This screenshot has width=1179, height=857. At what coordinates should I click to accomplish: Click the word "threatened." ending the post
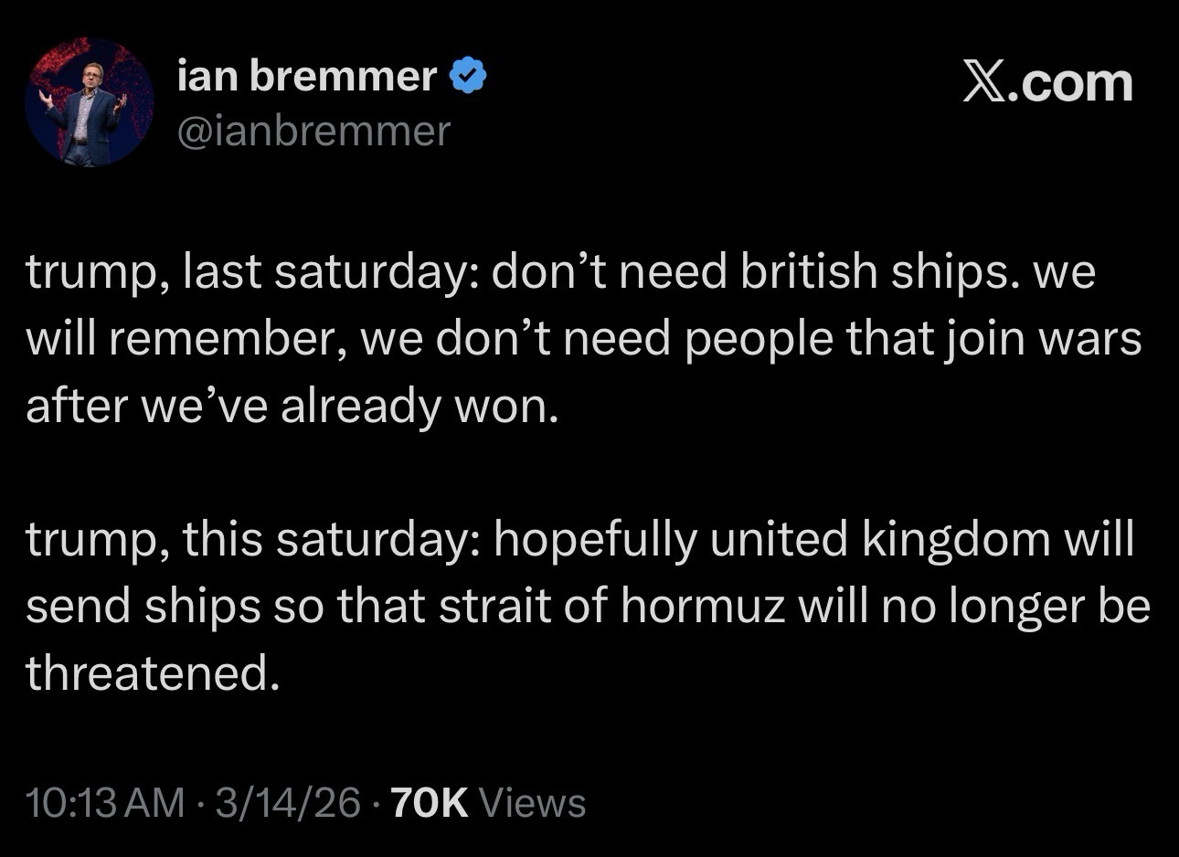click(151, 672)
